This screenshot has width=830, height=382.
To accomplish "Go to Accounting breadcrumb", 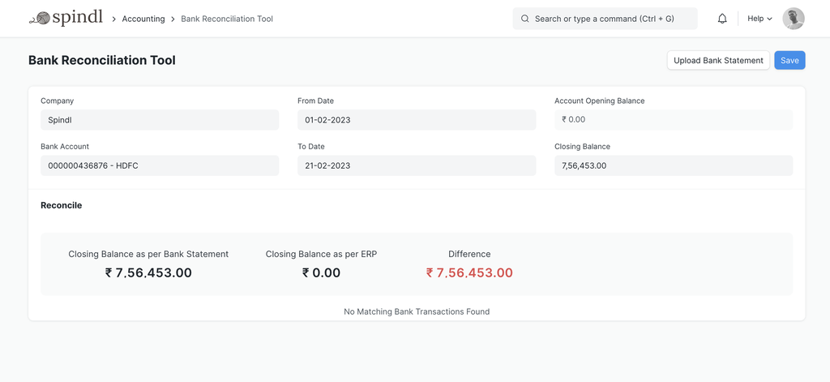I will (143, 19).
